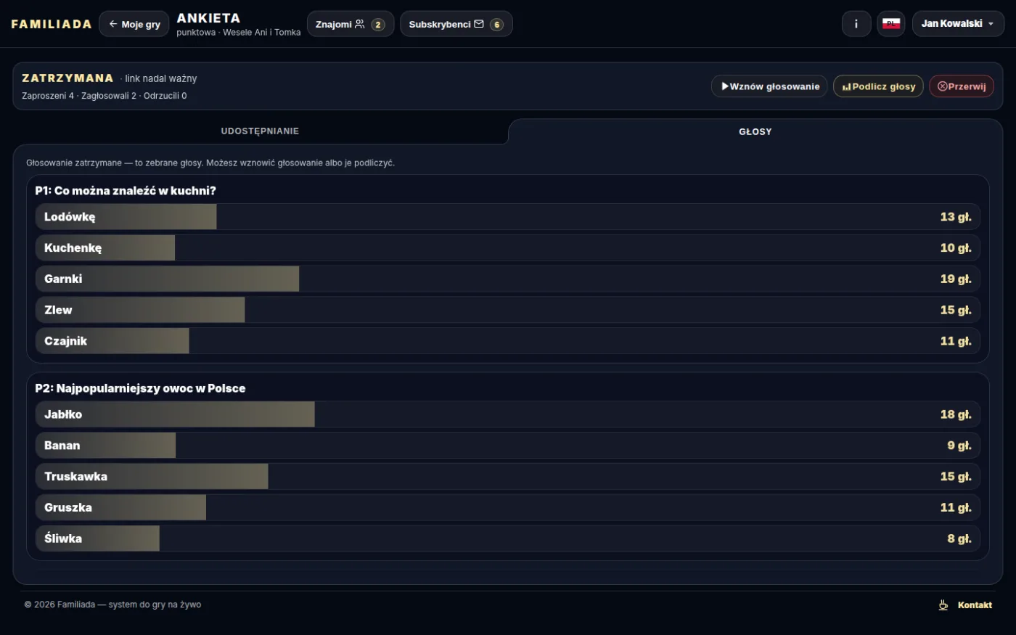Abort the poll with Przerwij
Viewport: 1016px width, 635px height.
point(962,86)
